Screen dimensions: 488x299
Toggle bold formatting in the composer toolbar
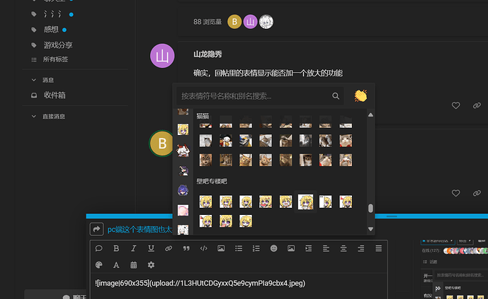(x=116, y=248)
